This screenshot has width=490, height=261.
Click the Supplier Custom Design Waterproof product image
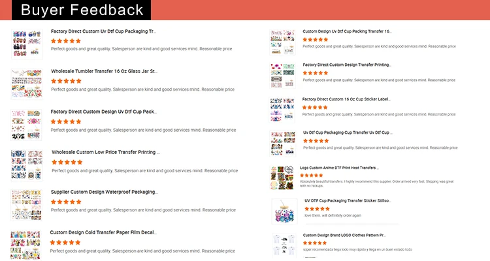pos(27,204)
